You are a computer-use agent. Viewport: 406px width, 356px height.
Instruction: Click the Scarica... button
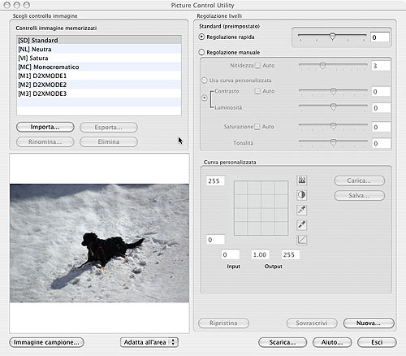tap(283, 342)
